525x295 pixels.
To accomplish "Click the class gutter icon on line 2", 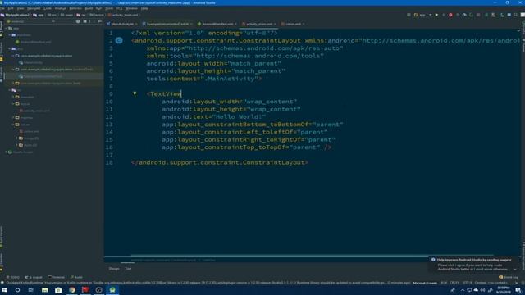I will tap(119, 40).
